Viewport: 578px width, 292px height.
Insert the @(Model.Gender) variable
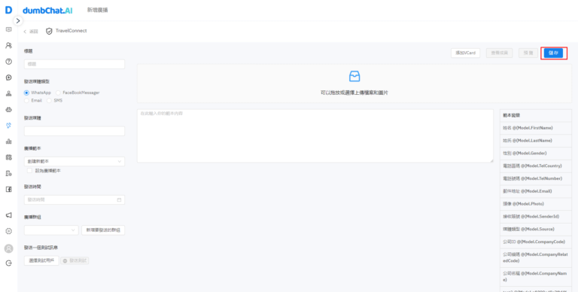(536, 153)
